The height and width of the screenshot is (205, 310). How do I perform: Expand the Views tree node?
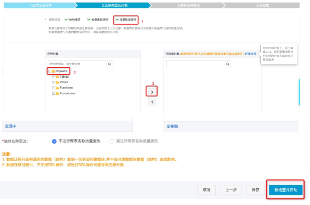coord(53,82)
